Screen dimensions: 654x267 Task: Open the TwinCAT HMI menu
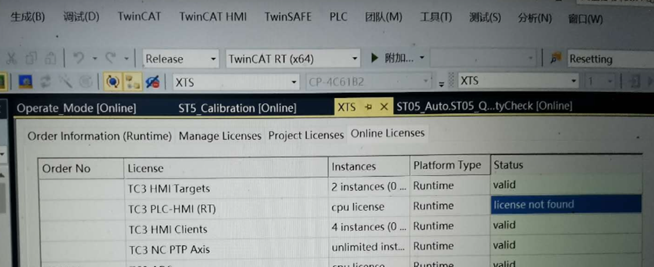213,17
